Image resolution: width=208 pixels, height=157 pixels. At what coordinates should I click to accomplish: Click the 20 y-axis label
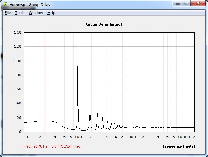coord(19,118)
